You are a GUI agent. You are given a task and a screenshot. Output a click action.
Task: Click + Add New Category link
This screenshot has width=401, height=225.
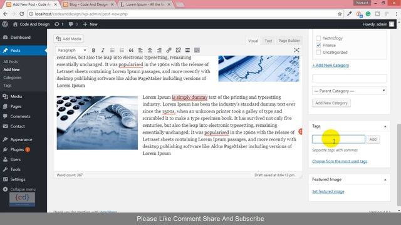330,65
